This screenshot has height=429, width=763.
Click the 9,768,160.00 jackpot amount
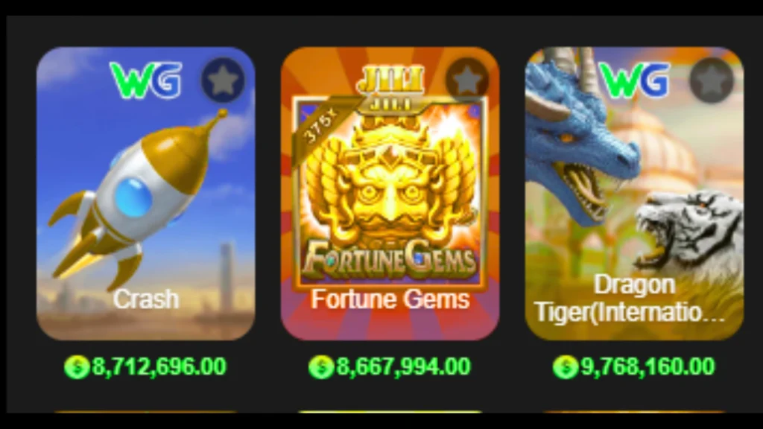tap(648, 366)
